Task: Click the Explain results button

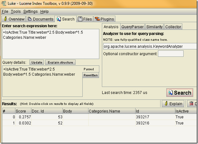Action: [x=173, y=104]
